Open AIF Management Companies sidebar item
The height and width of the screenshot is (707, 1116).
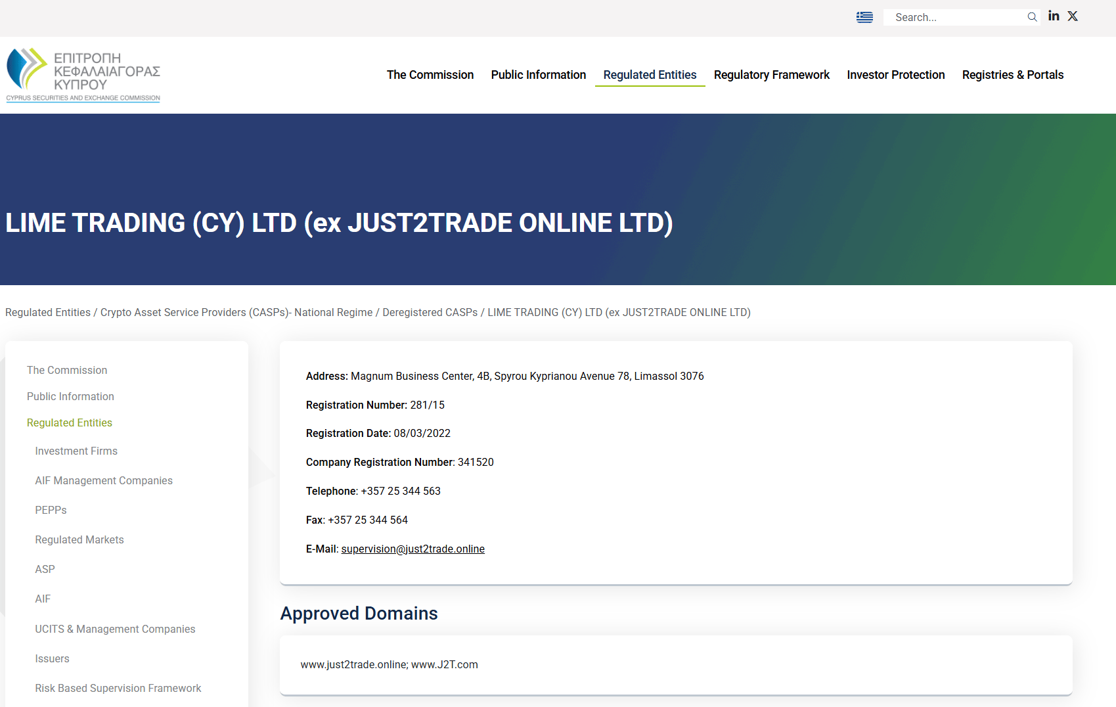(x=104, y=480)
